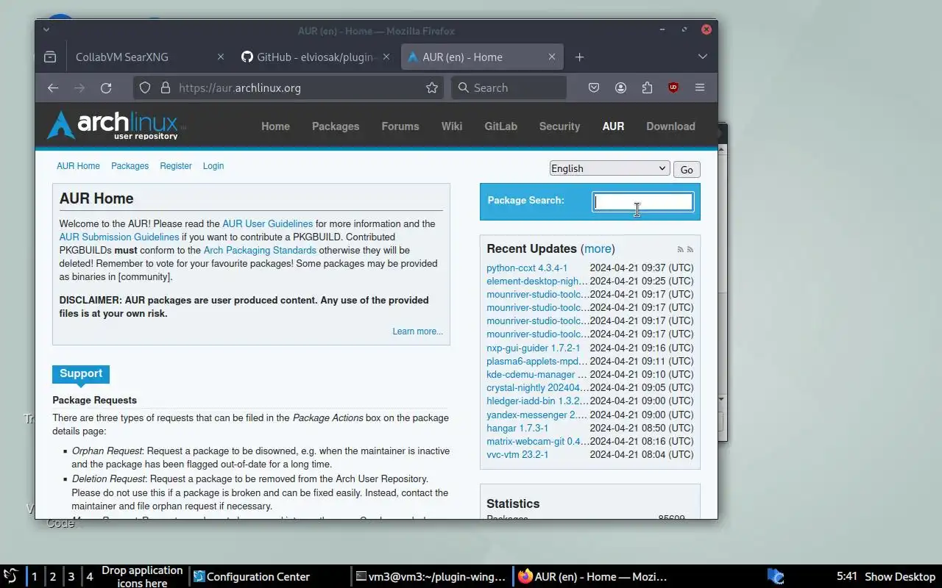Open python-ccxt 4.3.4-1 package
Image resolution: width=942 pixels, height=588 pixels.
(x=527, y=268)
